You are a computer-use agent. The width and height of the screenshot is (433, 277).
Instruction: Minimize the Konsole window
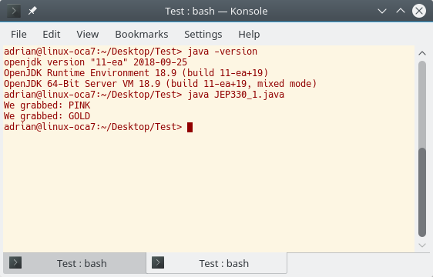(382, 11)
